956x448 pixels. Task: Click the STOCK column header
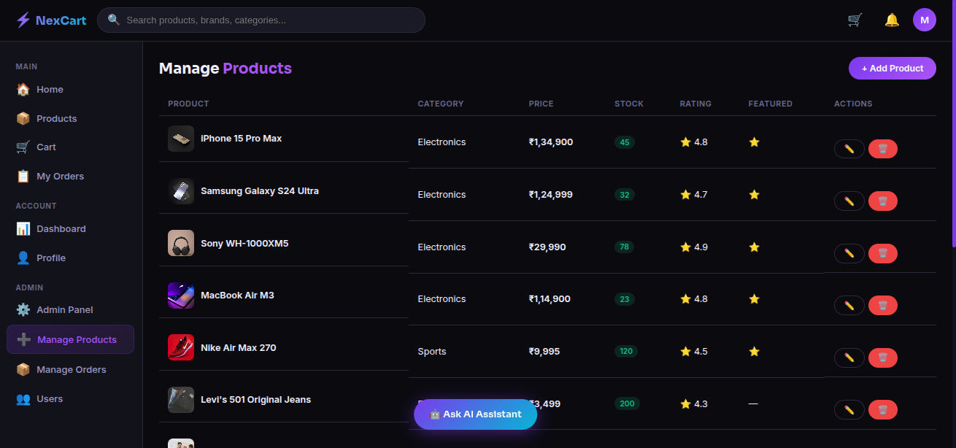(629, 104)
